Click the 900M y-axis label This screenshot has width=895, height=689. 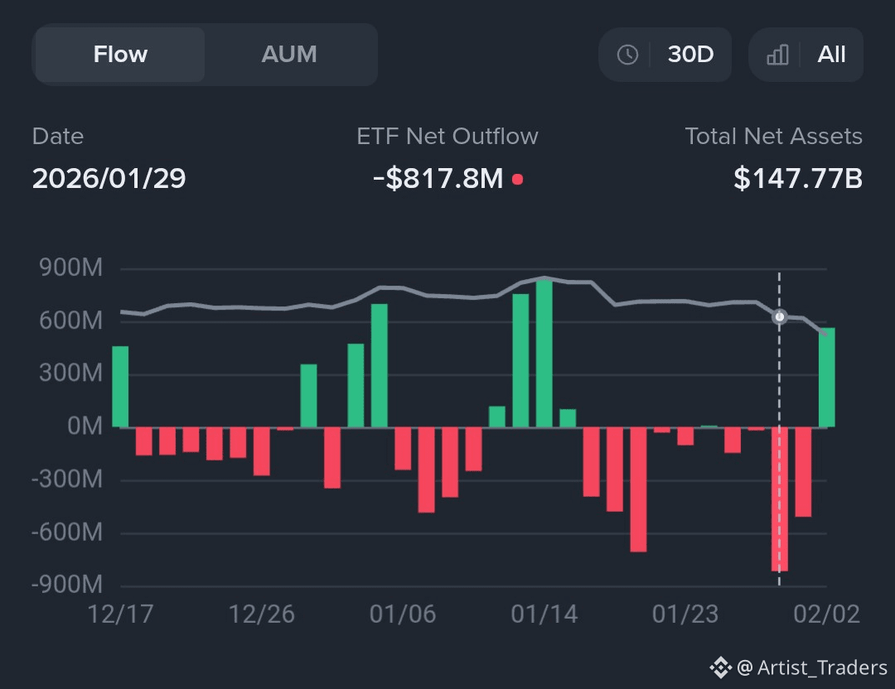(x=70, y=268)
